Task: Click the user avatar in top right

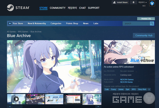Action: click(152, 3)
